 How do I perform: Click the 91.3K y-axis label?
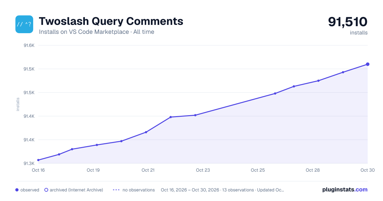pyautogui.click(x=29, y=163)
